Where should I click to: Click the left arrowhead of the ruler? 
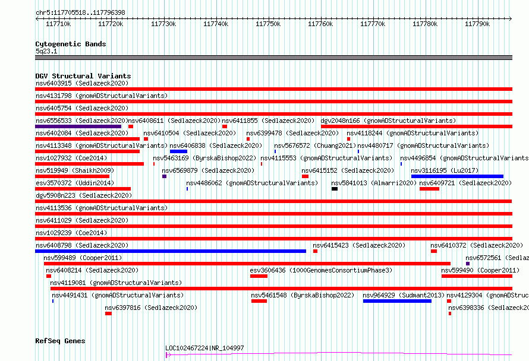[x=37, y=19]
